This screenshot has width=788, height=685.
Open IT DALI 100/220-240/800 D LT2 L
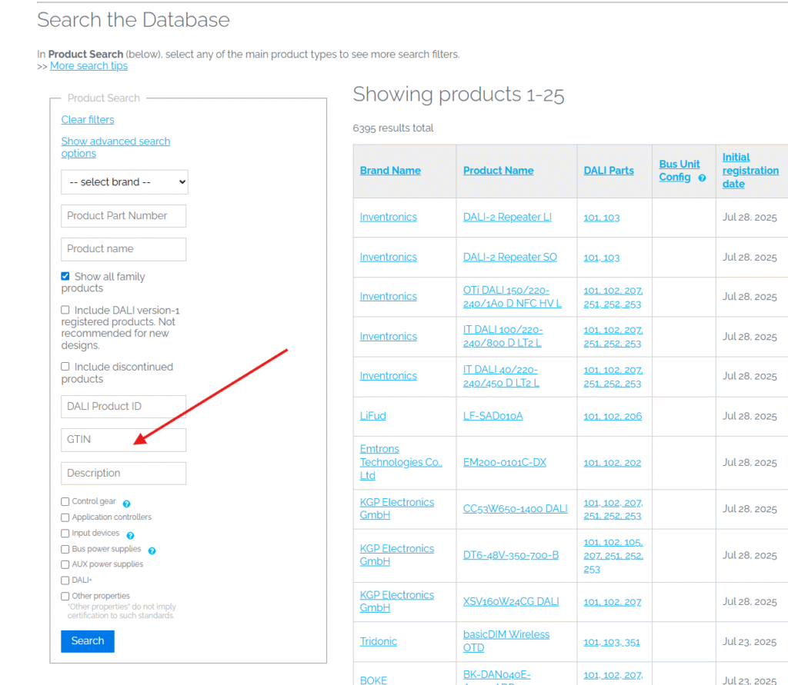[503, 337]
